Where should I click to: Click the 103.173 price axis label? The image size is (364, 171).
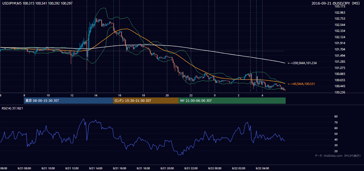pos(340,6)
